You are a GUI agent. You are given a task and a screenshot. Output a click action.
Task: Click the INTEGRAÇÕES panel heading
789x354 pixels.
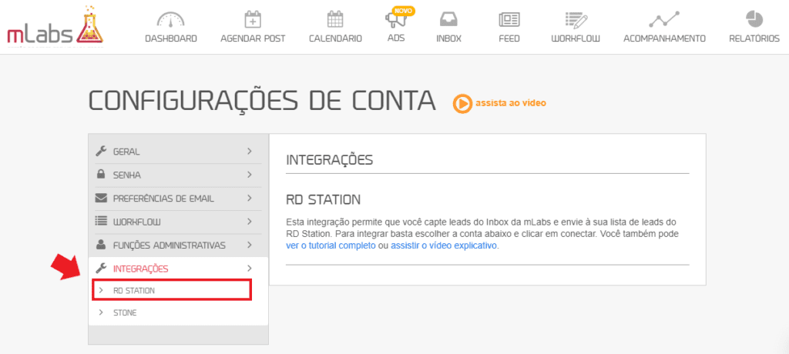click(x=329, y=160)
